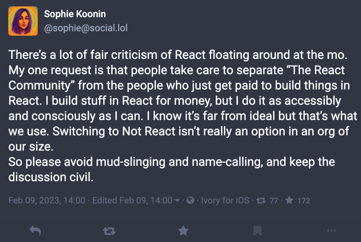The image size is (361, 242).
Task: Open Sophie Koonin's avatar picture
Action: (x=23, y=21)
